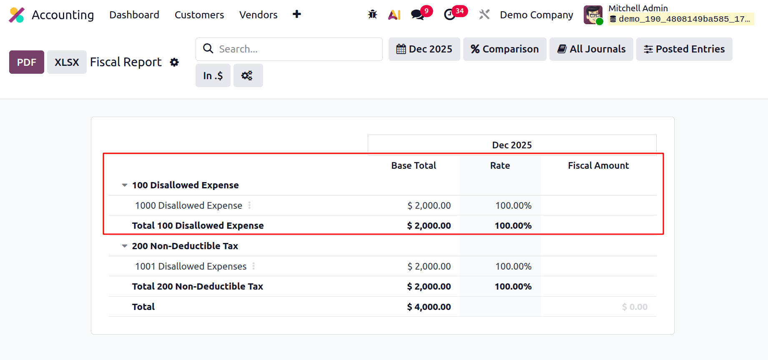Click the $ 0.00 fiscal amount total
The height and width of the screenshot is (360, 768).
635,307
